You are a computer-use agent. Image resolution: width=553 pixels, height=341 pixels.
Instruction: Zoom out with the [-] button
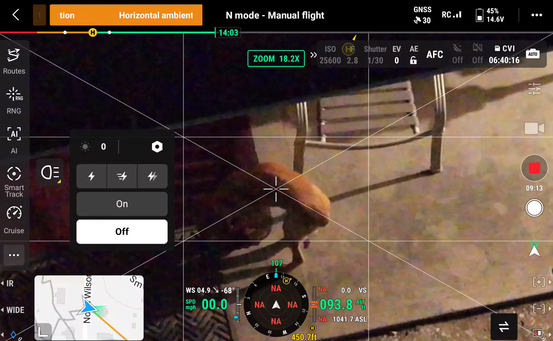click(539, 308)
